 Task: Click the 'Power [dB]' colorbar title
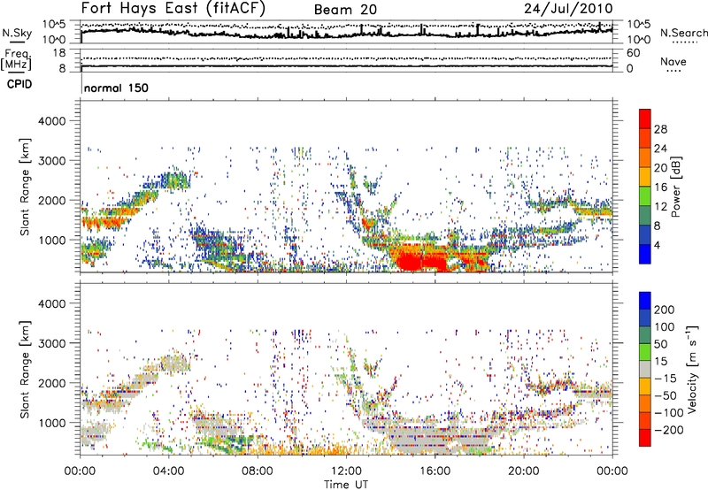click(675, 187)
